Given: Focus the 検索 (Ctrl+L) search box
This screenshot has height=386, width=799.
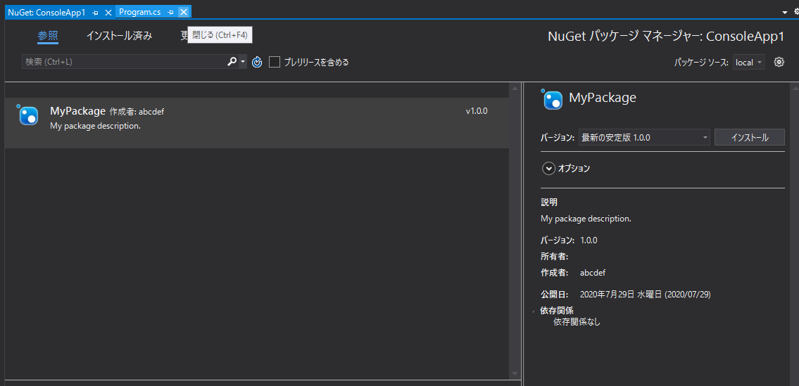Looking at the screenshot, I should click(x=123, y=62).
